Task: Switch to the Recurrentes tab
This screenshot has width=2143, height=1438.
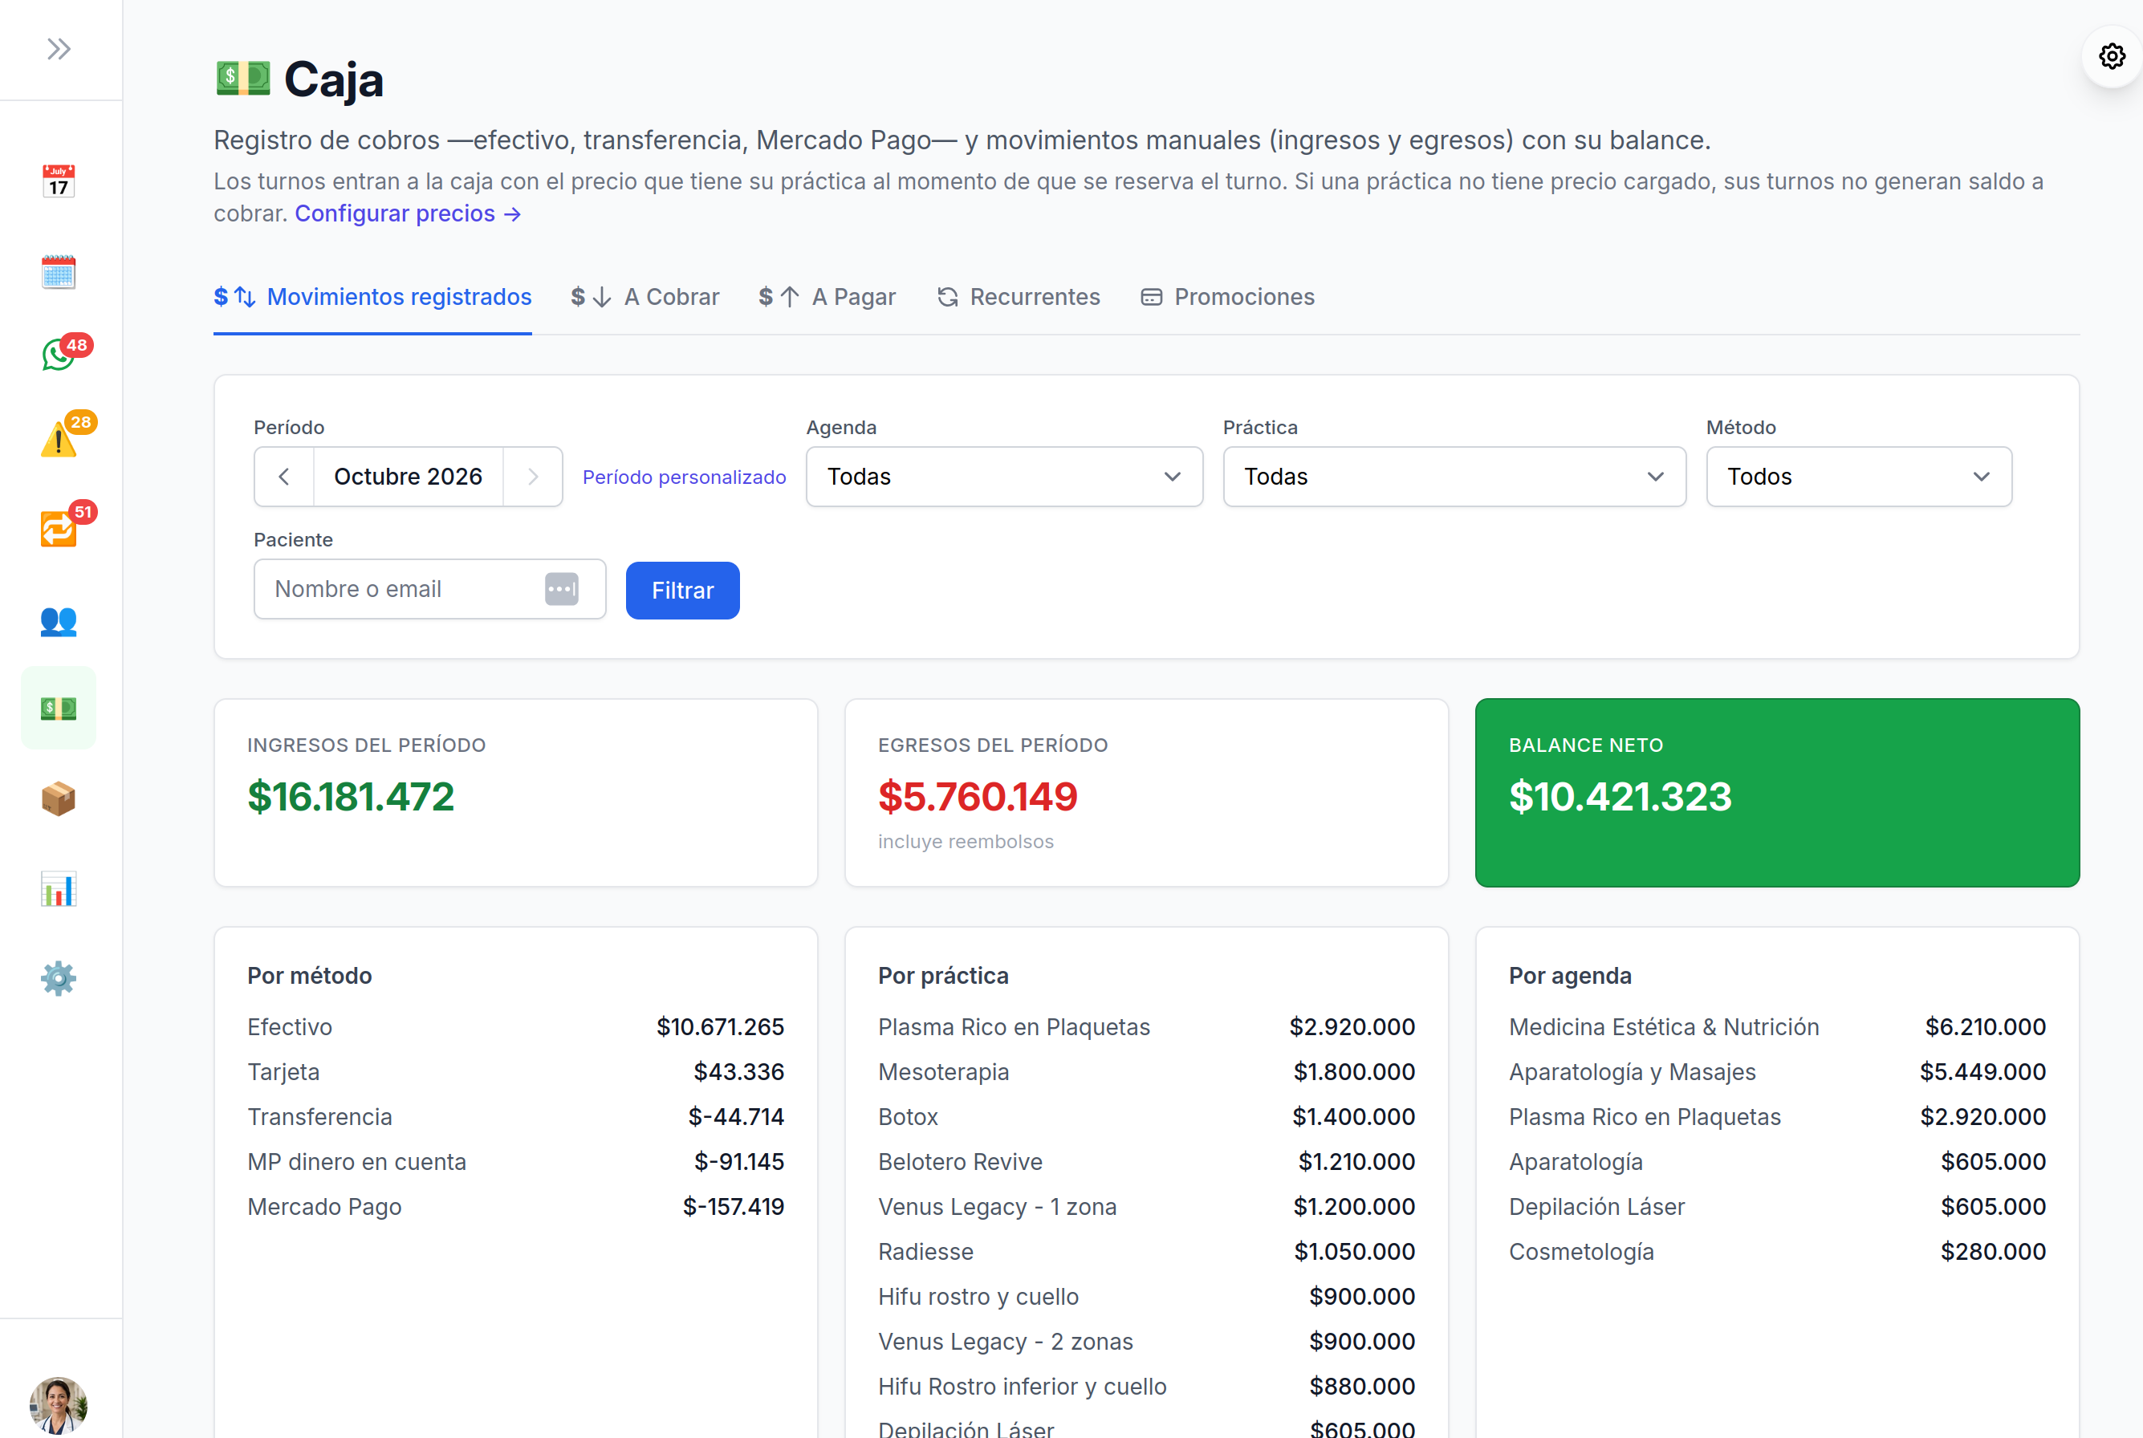Action: coord(1019,297)
